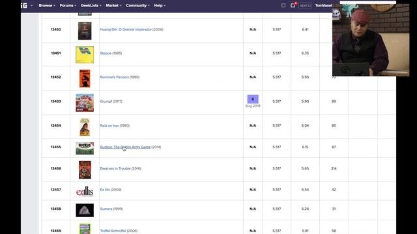Click the purple rating 6 badge for Grumpf
The image size is (417, 234).
(x=253, y=99)
